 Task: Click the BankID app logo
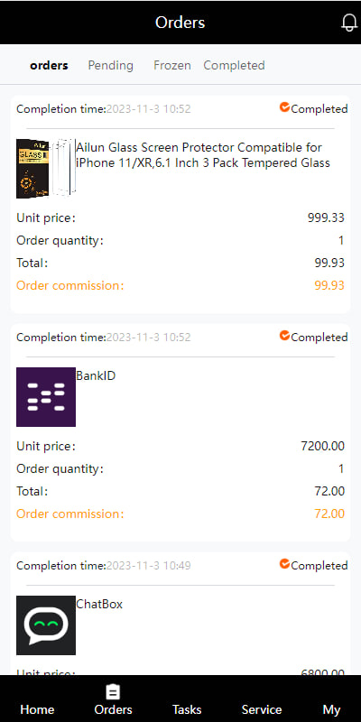[x=46, y=397]
